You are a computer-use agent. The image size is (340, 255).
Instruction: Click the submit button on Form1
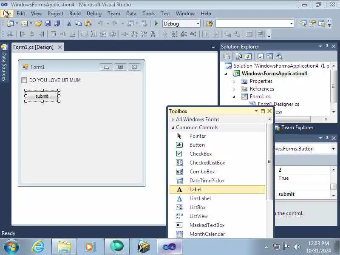click(42, 96)
